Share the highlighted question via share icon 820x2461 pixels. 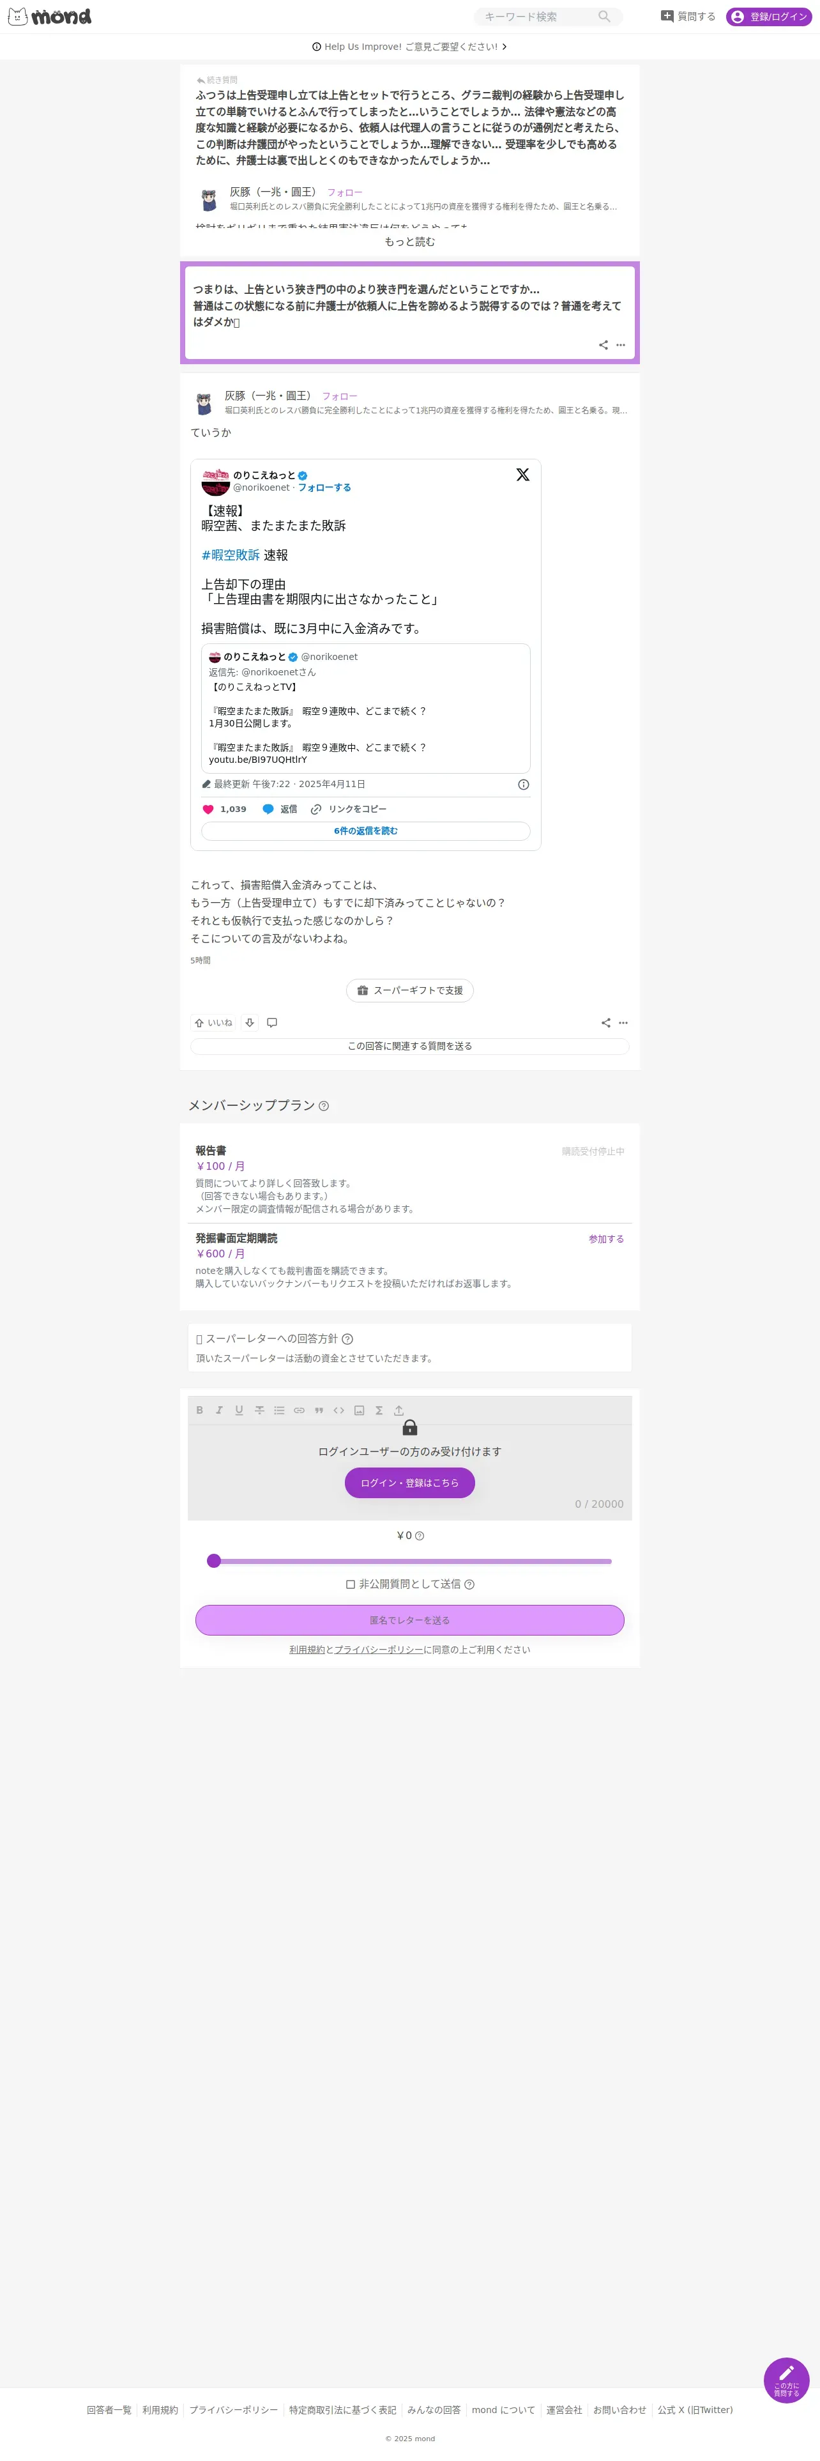(x=604, y=345)
